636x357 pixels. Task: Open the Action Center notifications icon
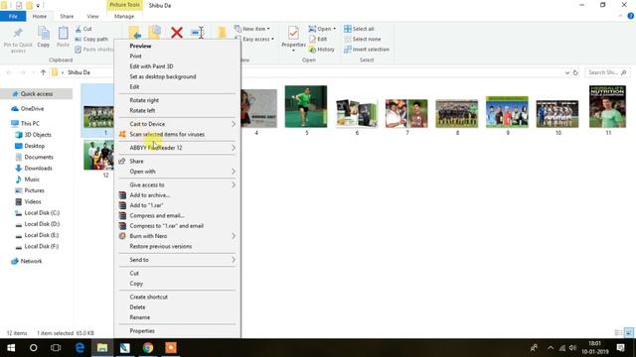click(x=620, y=348)
